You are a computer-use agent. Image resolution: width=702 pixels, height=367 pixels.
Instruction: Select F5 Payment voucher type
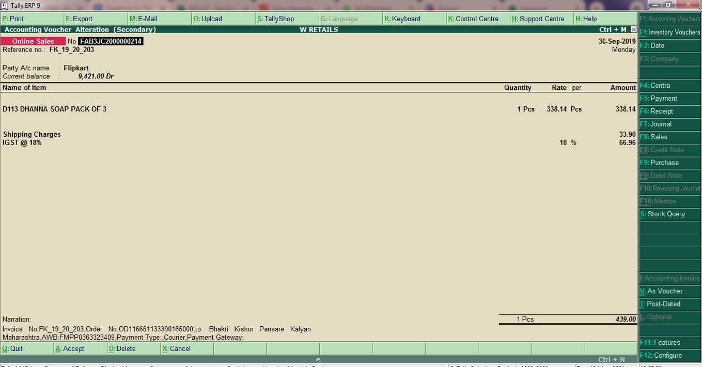(670, 99)
